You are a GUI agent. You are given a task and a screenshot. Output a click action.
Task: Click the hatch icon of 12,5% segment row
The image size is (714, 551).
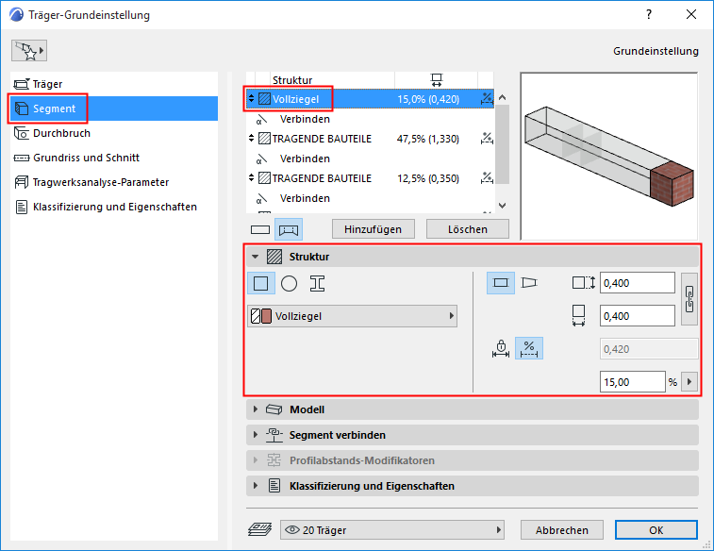[264, 178]
